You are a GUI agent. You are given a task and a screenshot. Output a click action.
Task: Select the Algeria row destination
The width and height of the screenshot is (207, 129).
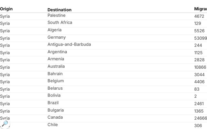55,30
